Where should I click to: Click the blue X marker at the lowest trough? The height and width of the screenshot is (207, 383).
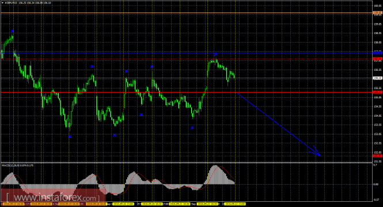pyautogui.click(x=70, y=137)
